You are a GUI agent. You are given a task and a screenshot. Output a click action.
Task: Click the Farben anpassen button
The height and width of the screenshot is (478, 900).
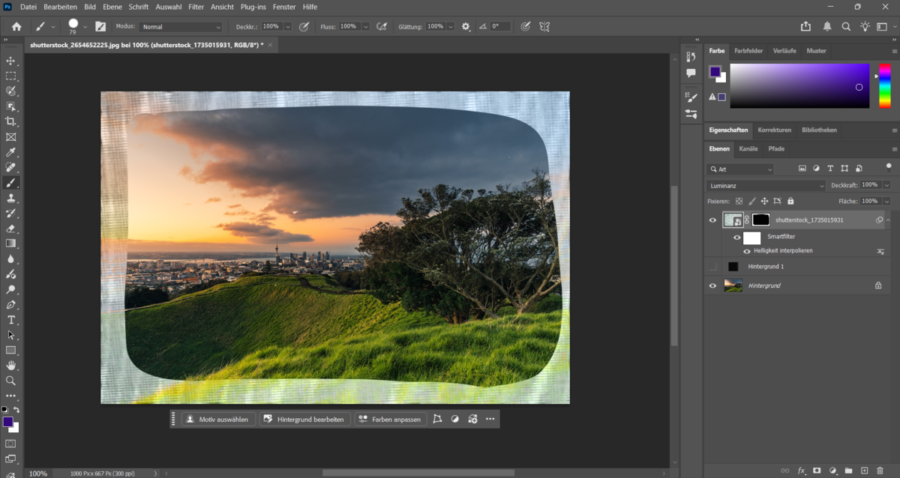[x=390, y=419]
